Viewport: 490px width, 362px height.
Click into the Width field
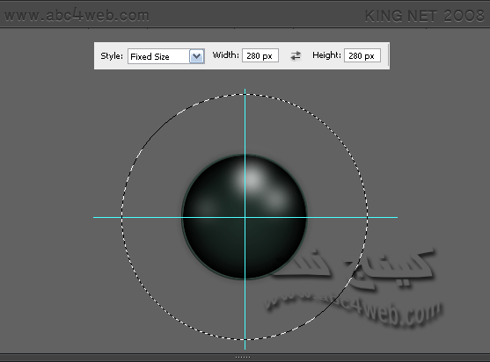pyautogui.click(x=260, y=56)
